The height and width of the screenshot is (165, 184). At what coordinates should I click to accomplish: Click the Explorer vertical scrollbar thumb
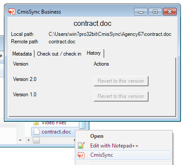click(82, 125)
